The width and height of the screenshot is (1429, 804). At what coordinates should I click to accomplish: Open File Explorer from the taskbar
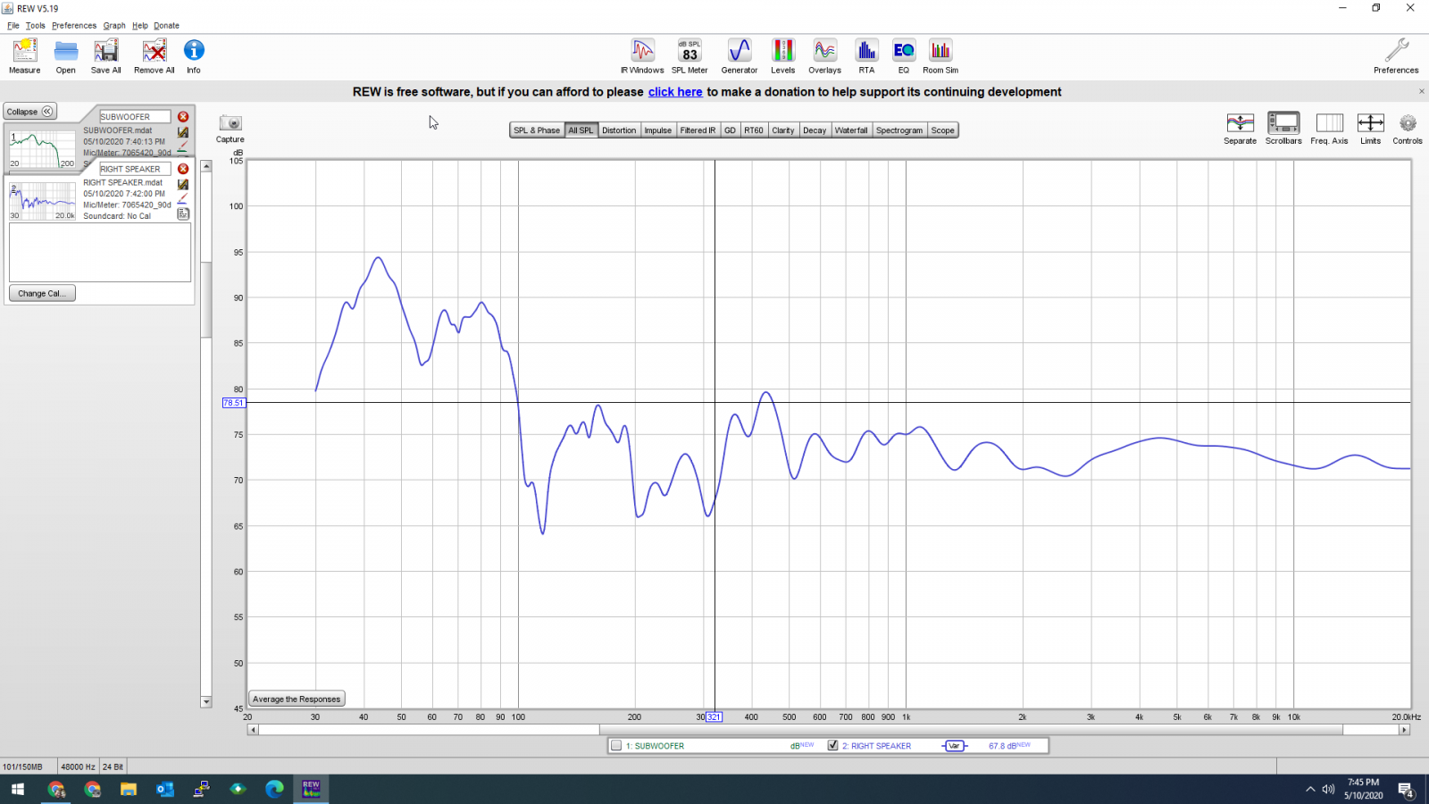(129, 789)
